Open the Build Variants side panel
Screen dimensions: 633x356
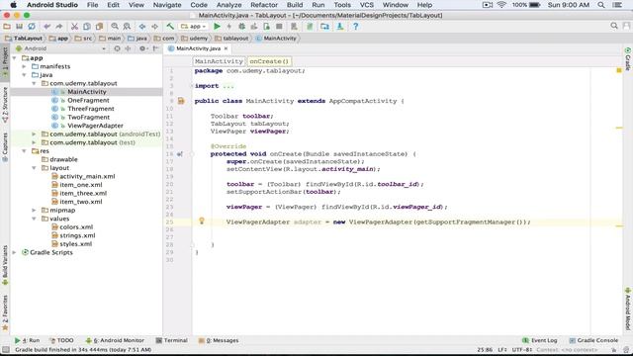click(x=5, y=264)
